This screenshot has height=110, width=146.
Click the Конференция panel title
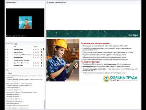pyautogui.click(x=11, y=2)
